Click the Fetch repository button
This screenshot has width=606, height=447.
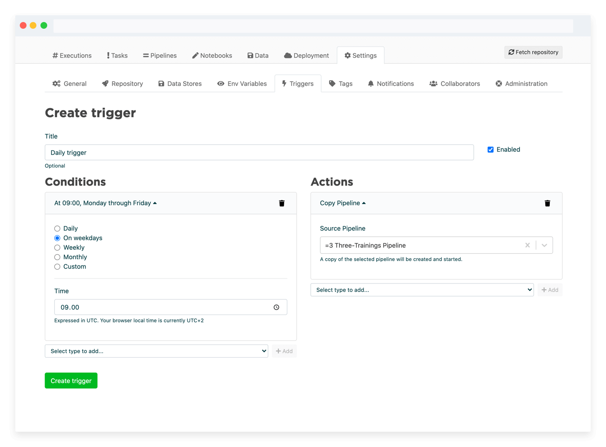coord(533,52)
